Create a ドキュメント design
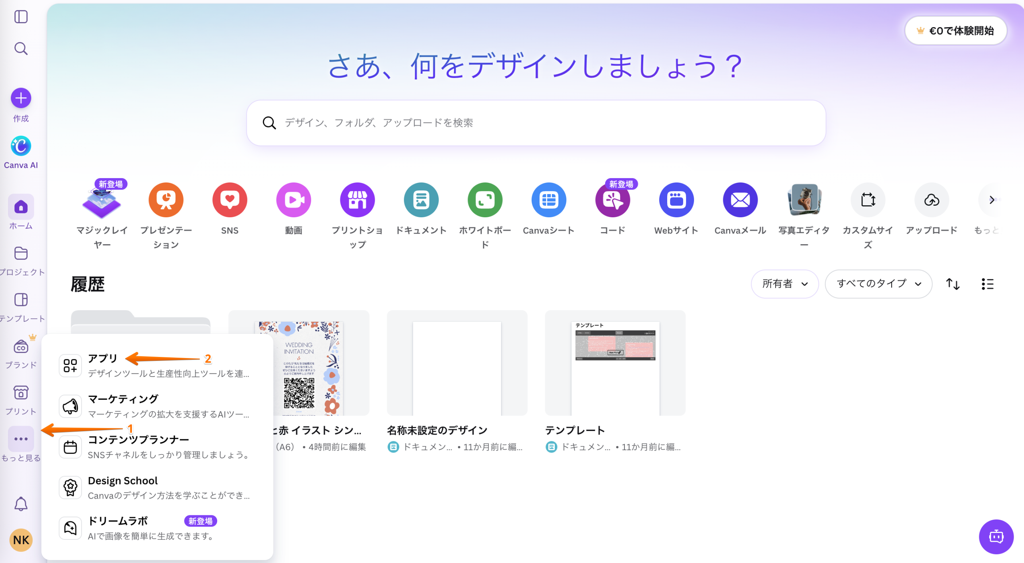 click(421, 208)
